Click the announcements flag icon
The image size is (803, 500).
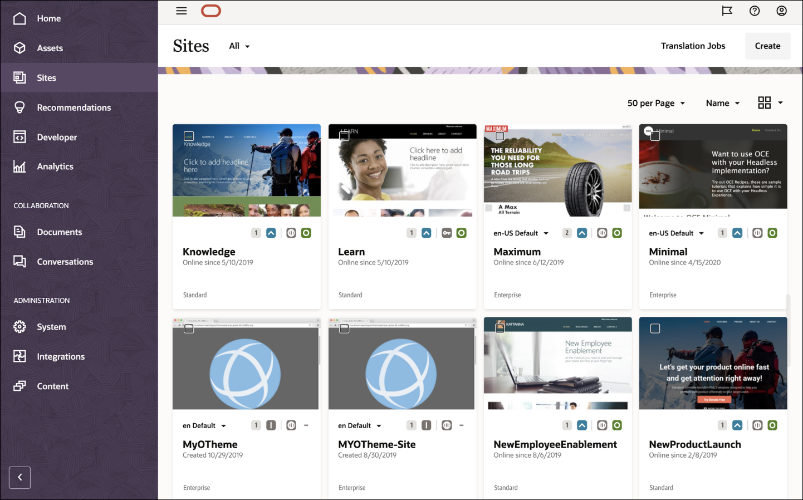(727, 11)
